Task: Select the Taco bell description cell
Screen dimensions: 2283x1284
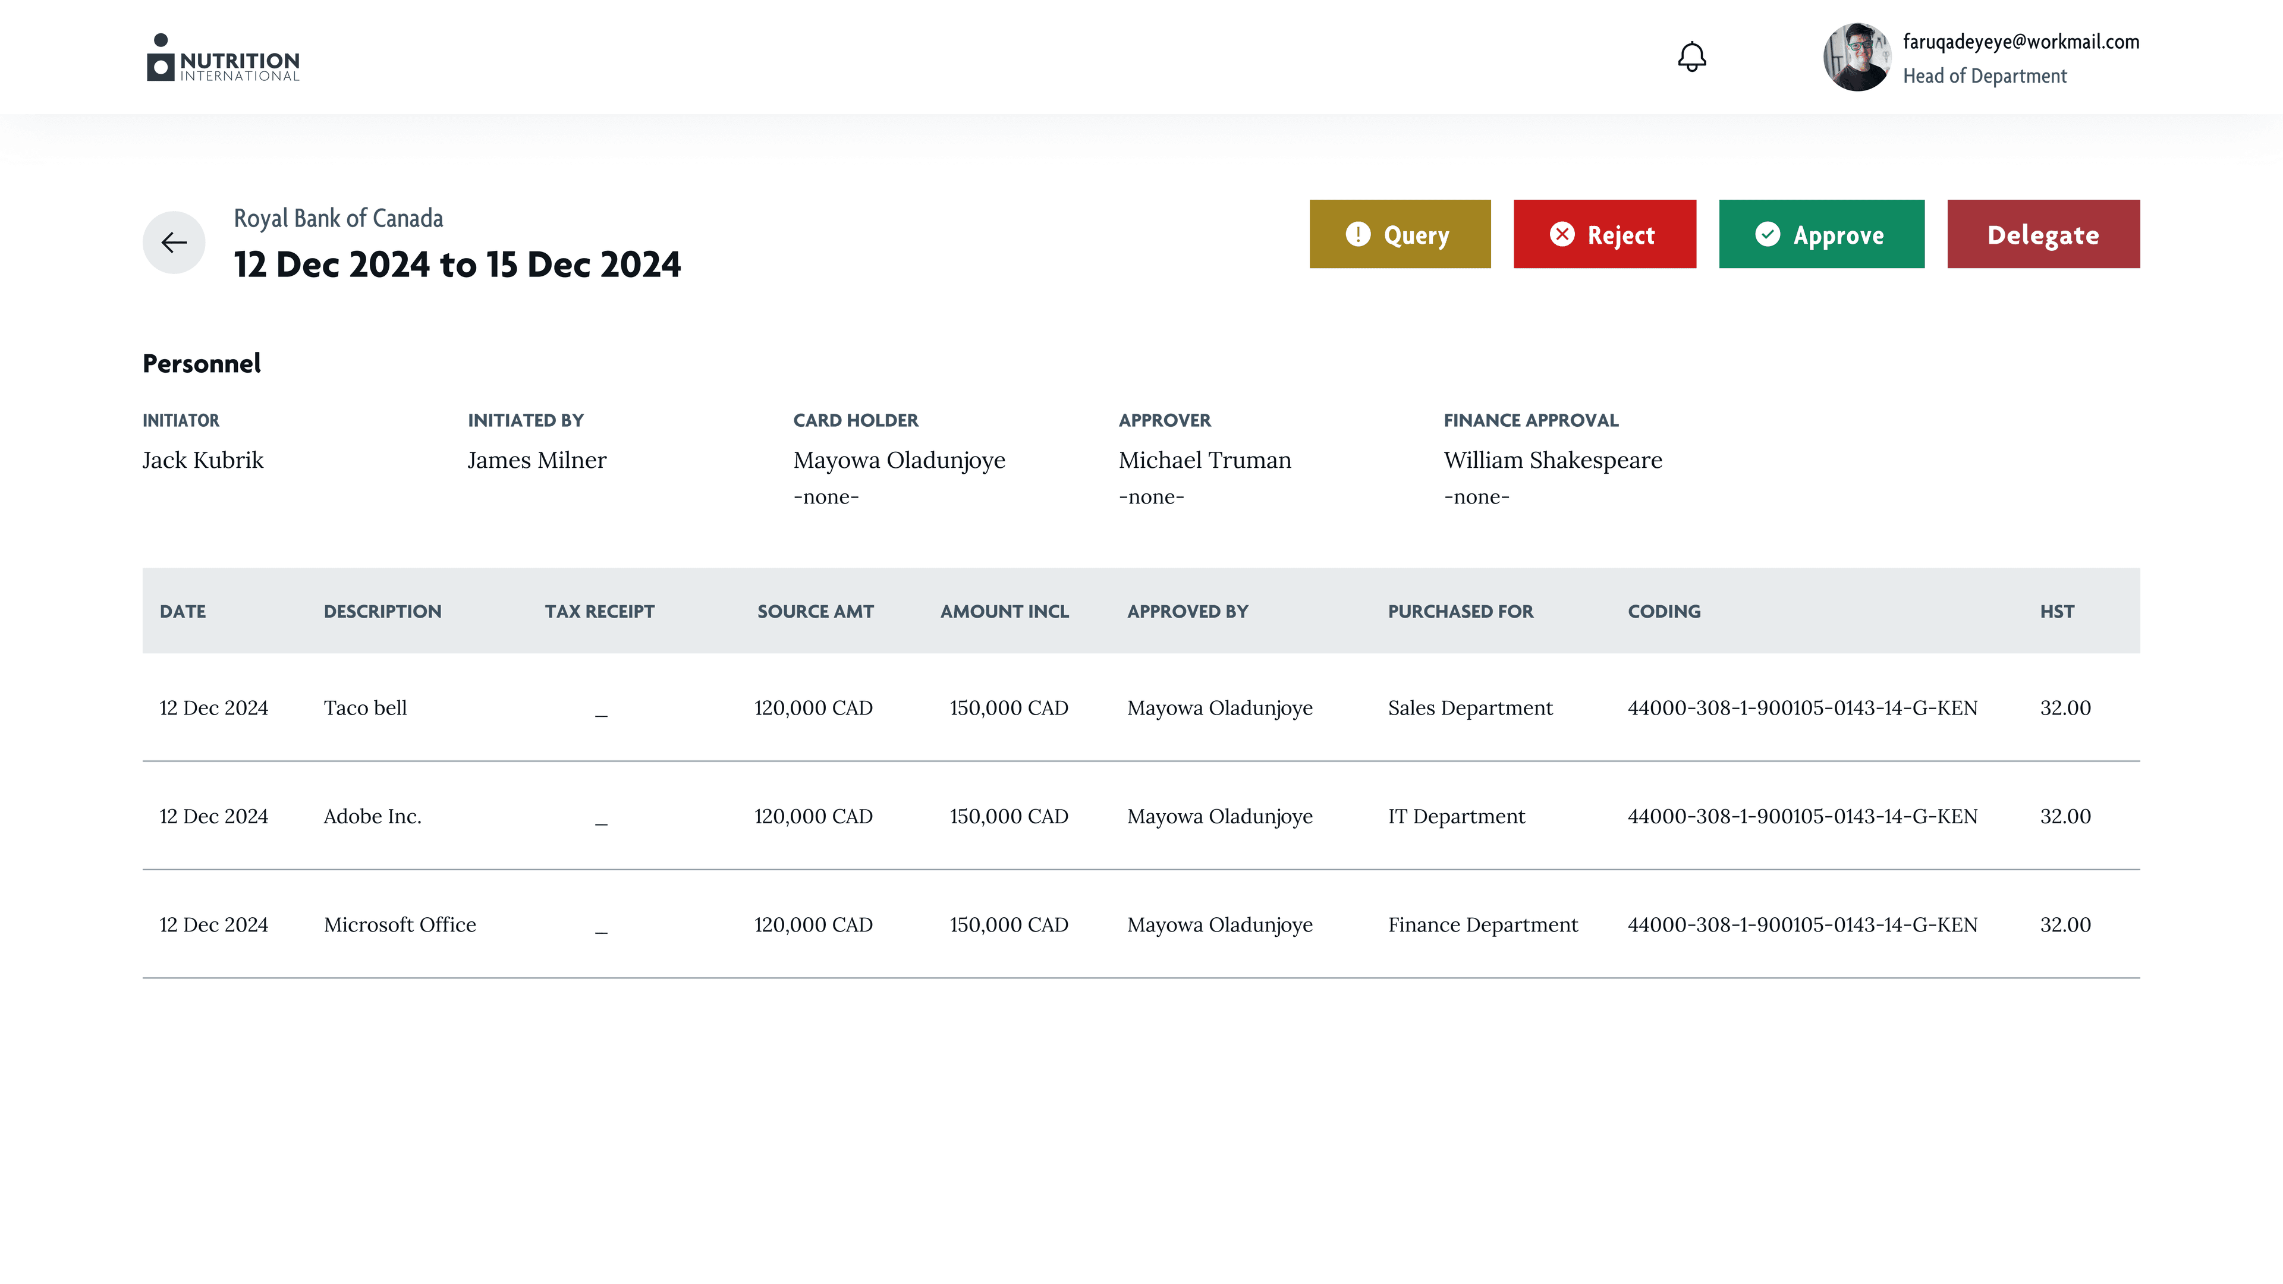Action: coord(365,708)
